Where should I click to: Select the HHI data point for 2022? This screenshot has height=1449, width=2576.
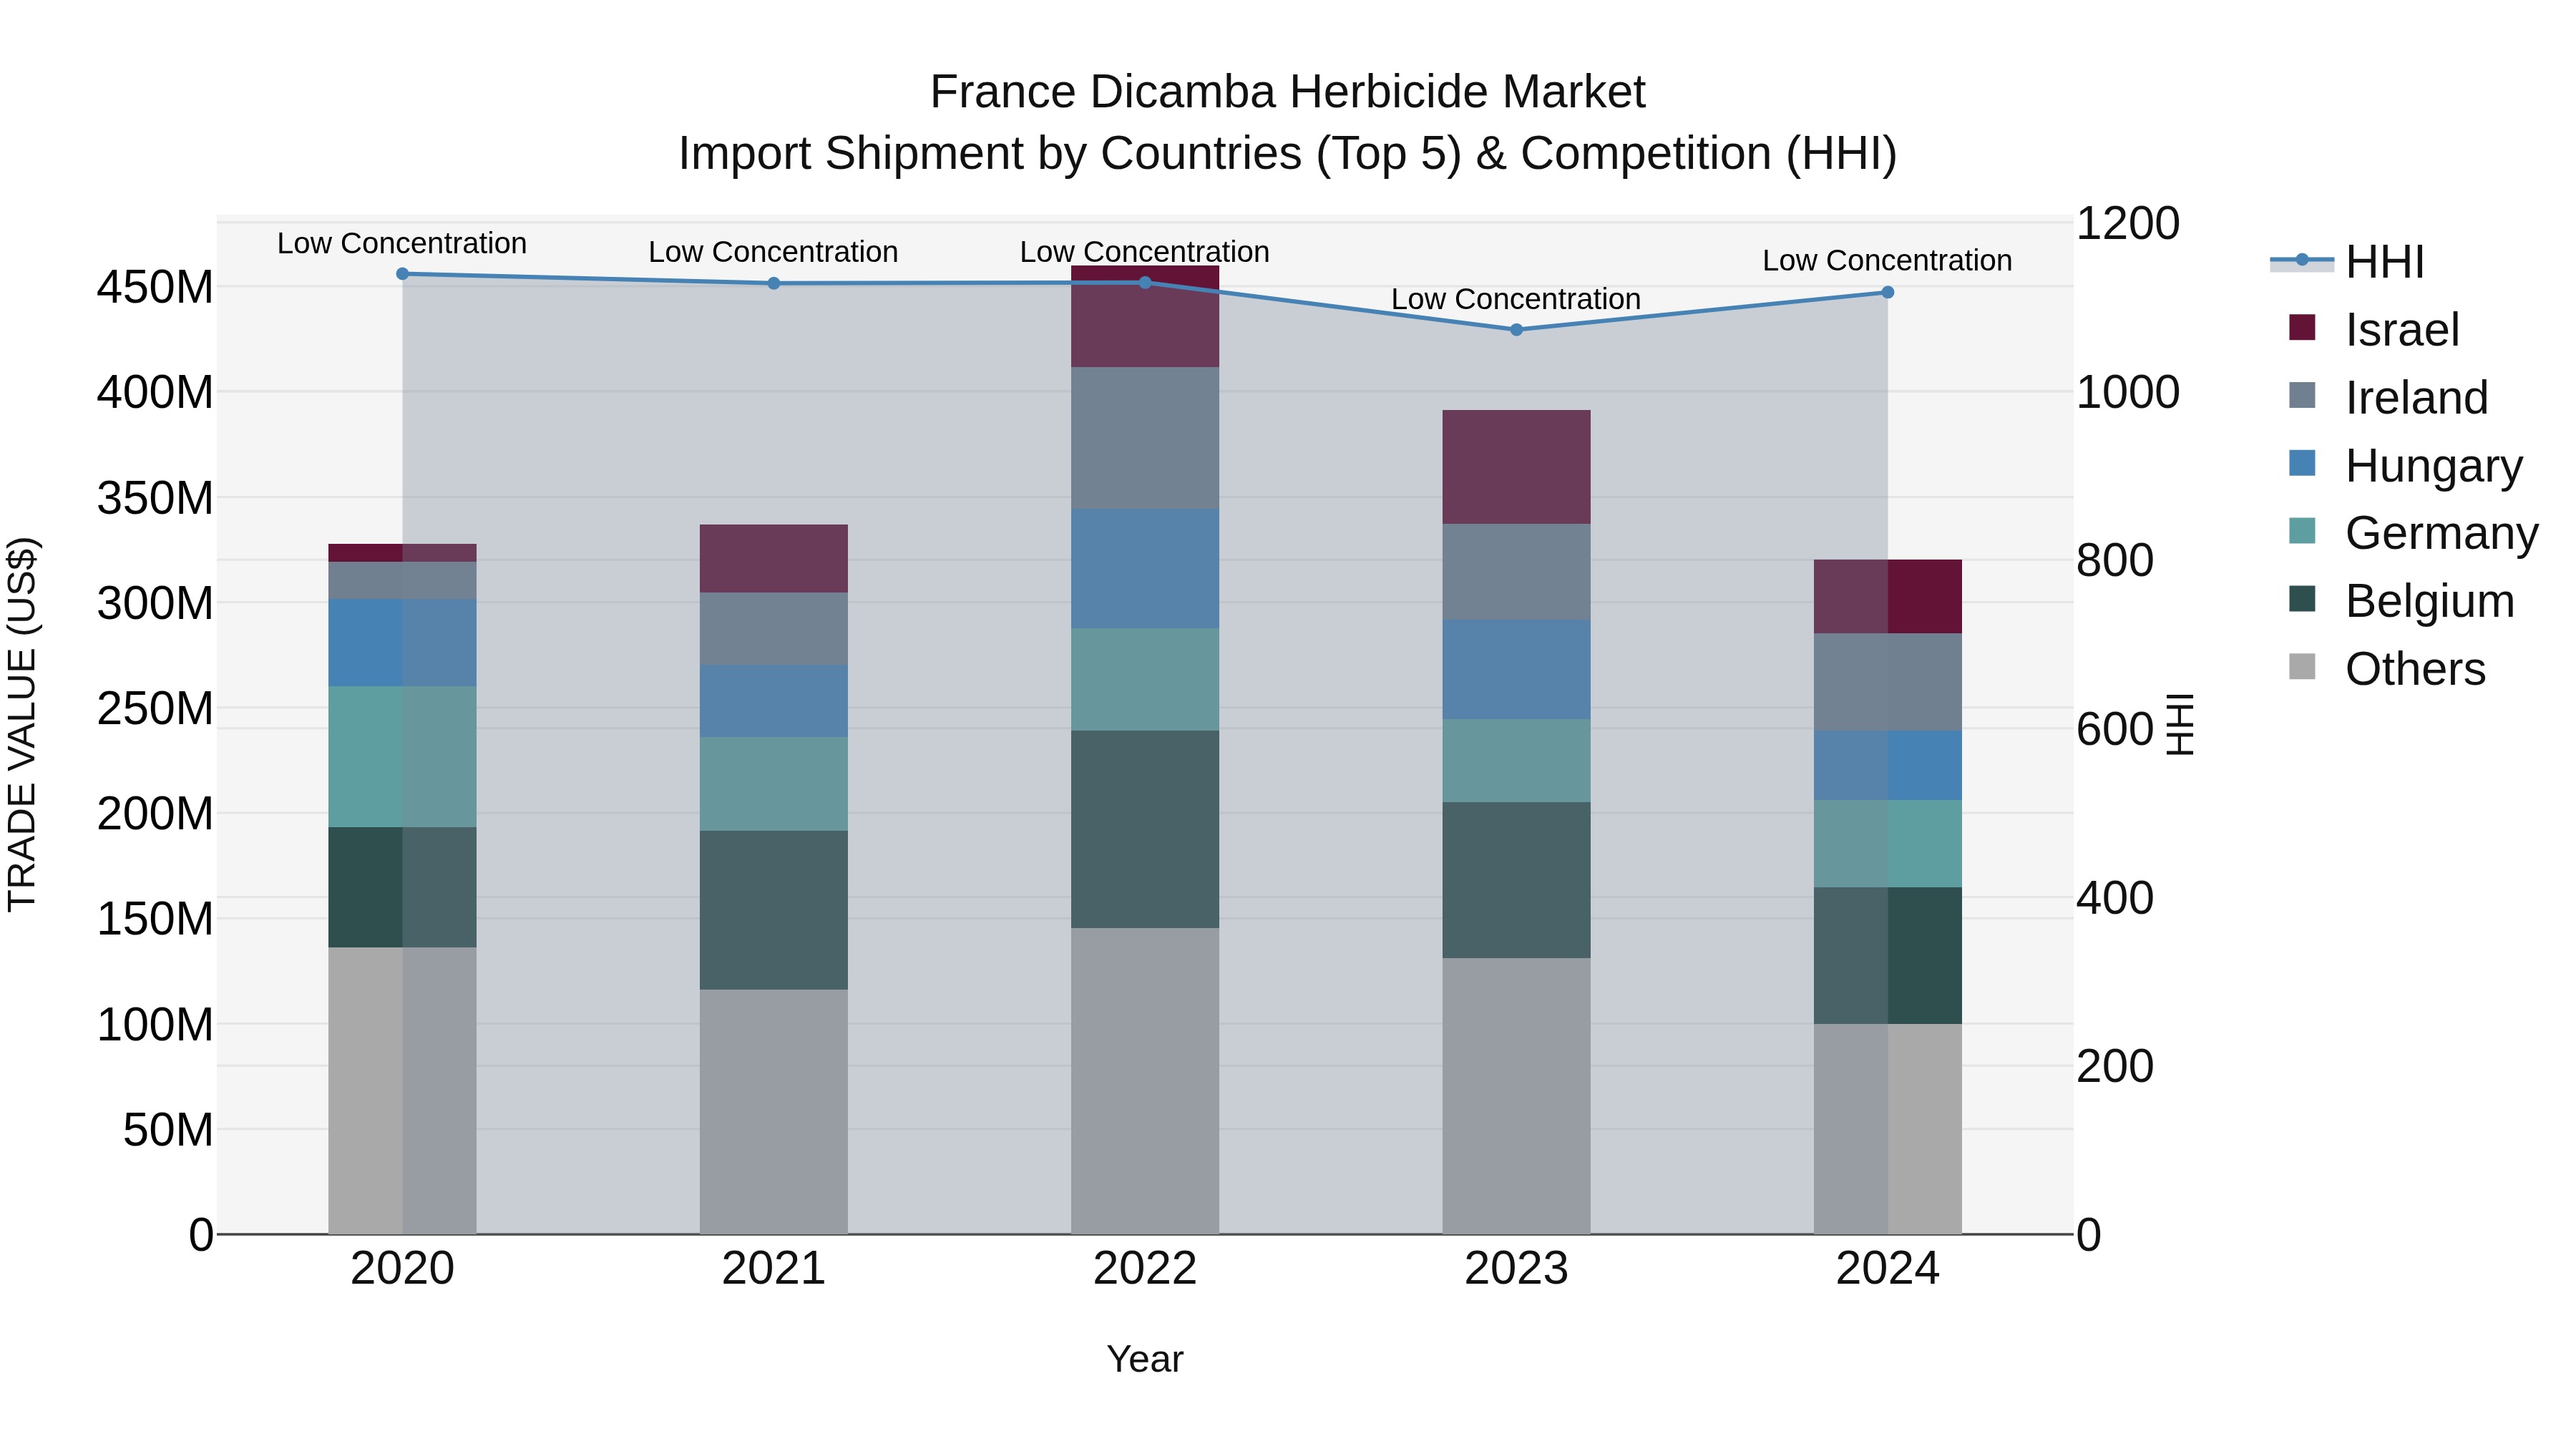pos(1146,283)
